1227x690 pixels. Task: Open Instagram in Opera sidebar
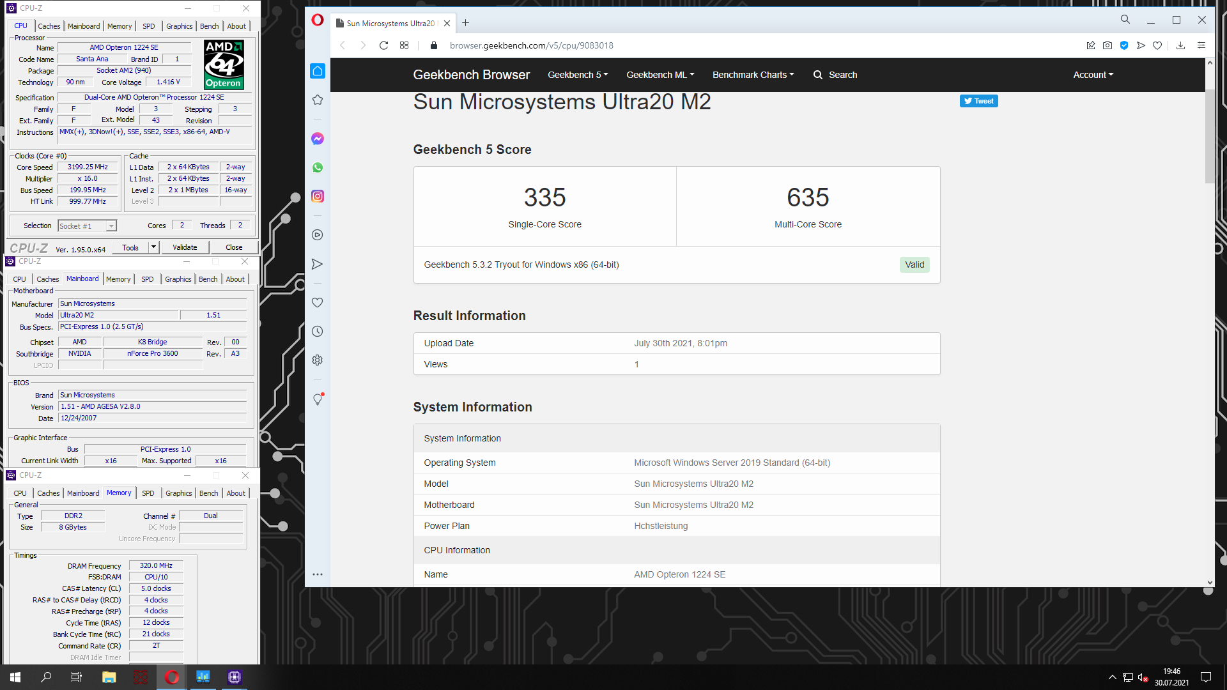[x=318, y=196]
